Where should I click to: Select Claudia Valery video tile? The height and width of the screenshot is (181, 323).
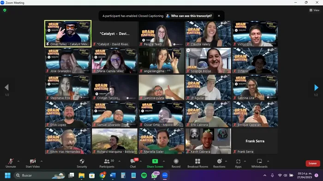point(208,34)
